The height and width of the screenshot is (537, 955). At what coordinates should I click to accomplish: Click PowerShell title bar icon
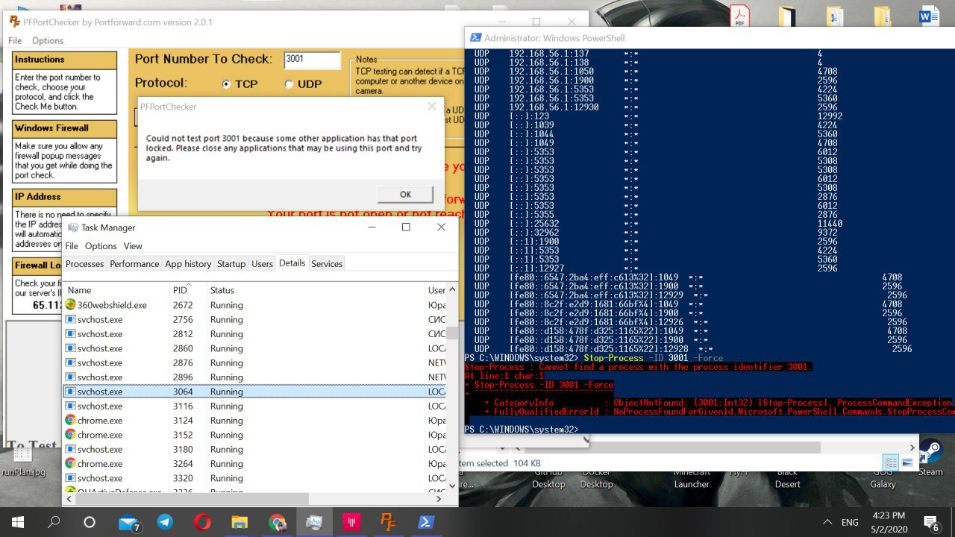(475, 38)
